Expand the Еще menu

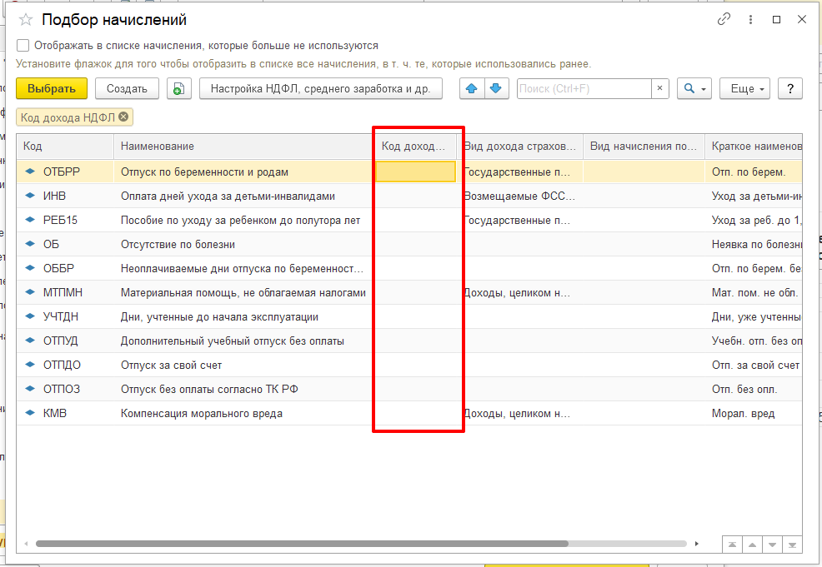coord(747,89)
